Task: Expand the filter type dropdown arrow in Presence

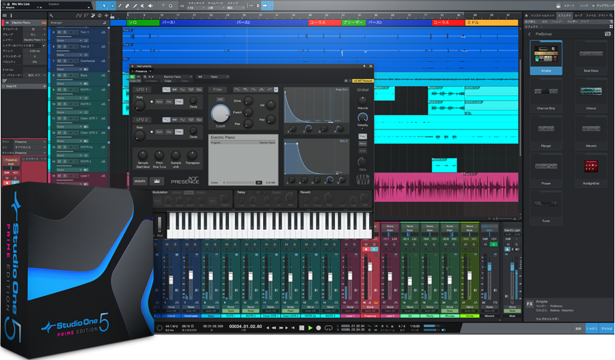Action: click(x=276, y=89)
